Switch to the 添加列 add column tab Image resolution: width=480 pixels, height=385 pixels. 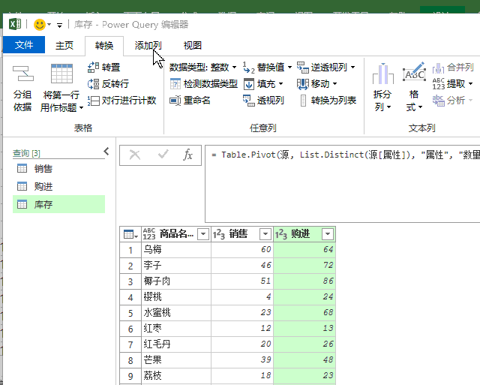point(148,45)
